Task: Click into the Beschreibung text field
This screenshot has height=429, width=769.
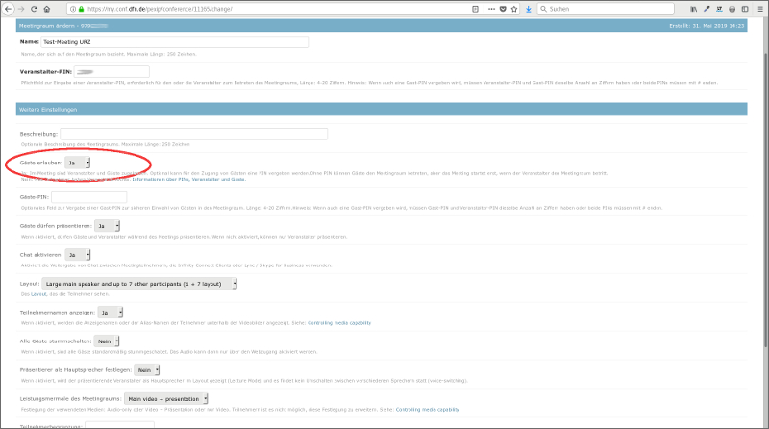Action: (193, 134)
